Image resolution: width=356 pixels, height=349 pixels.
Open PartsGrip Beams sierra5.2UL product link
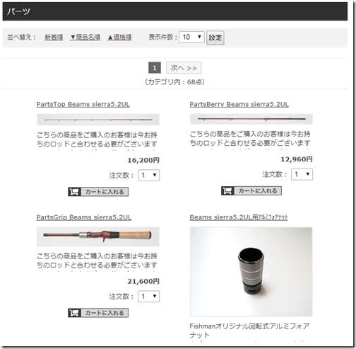(x=84, y=217)
